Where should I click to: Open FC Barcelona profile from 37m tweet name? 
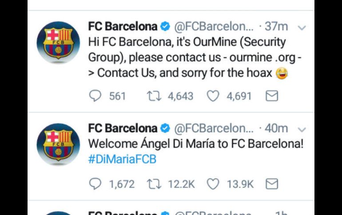point(123,27)
